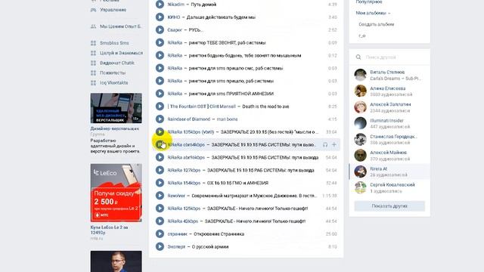The width and height of the screenshot is (484, 272).
Task: Click the Показать других button
Action: 389,206
